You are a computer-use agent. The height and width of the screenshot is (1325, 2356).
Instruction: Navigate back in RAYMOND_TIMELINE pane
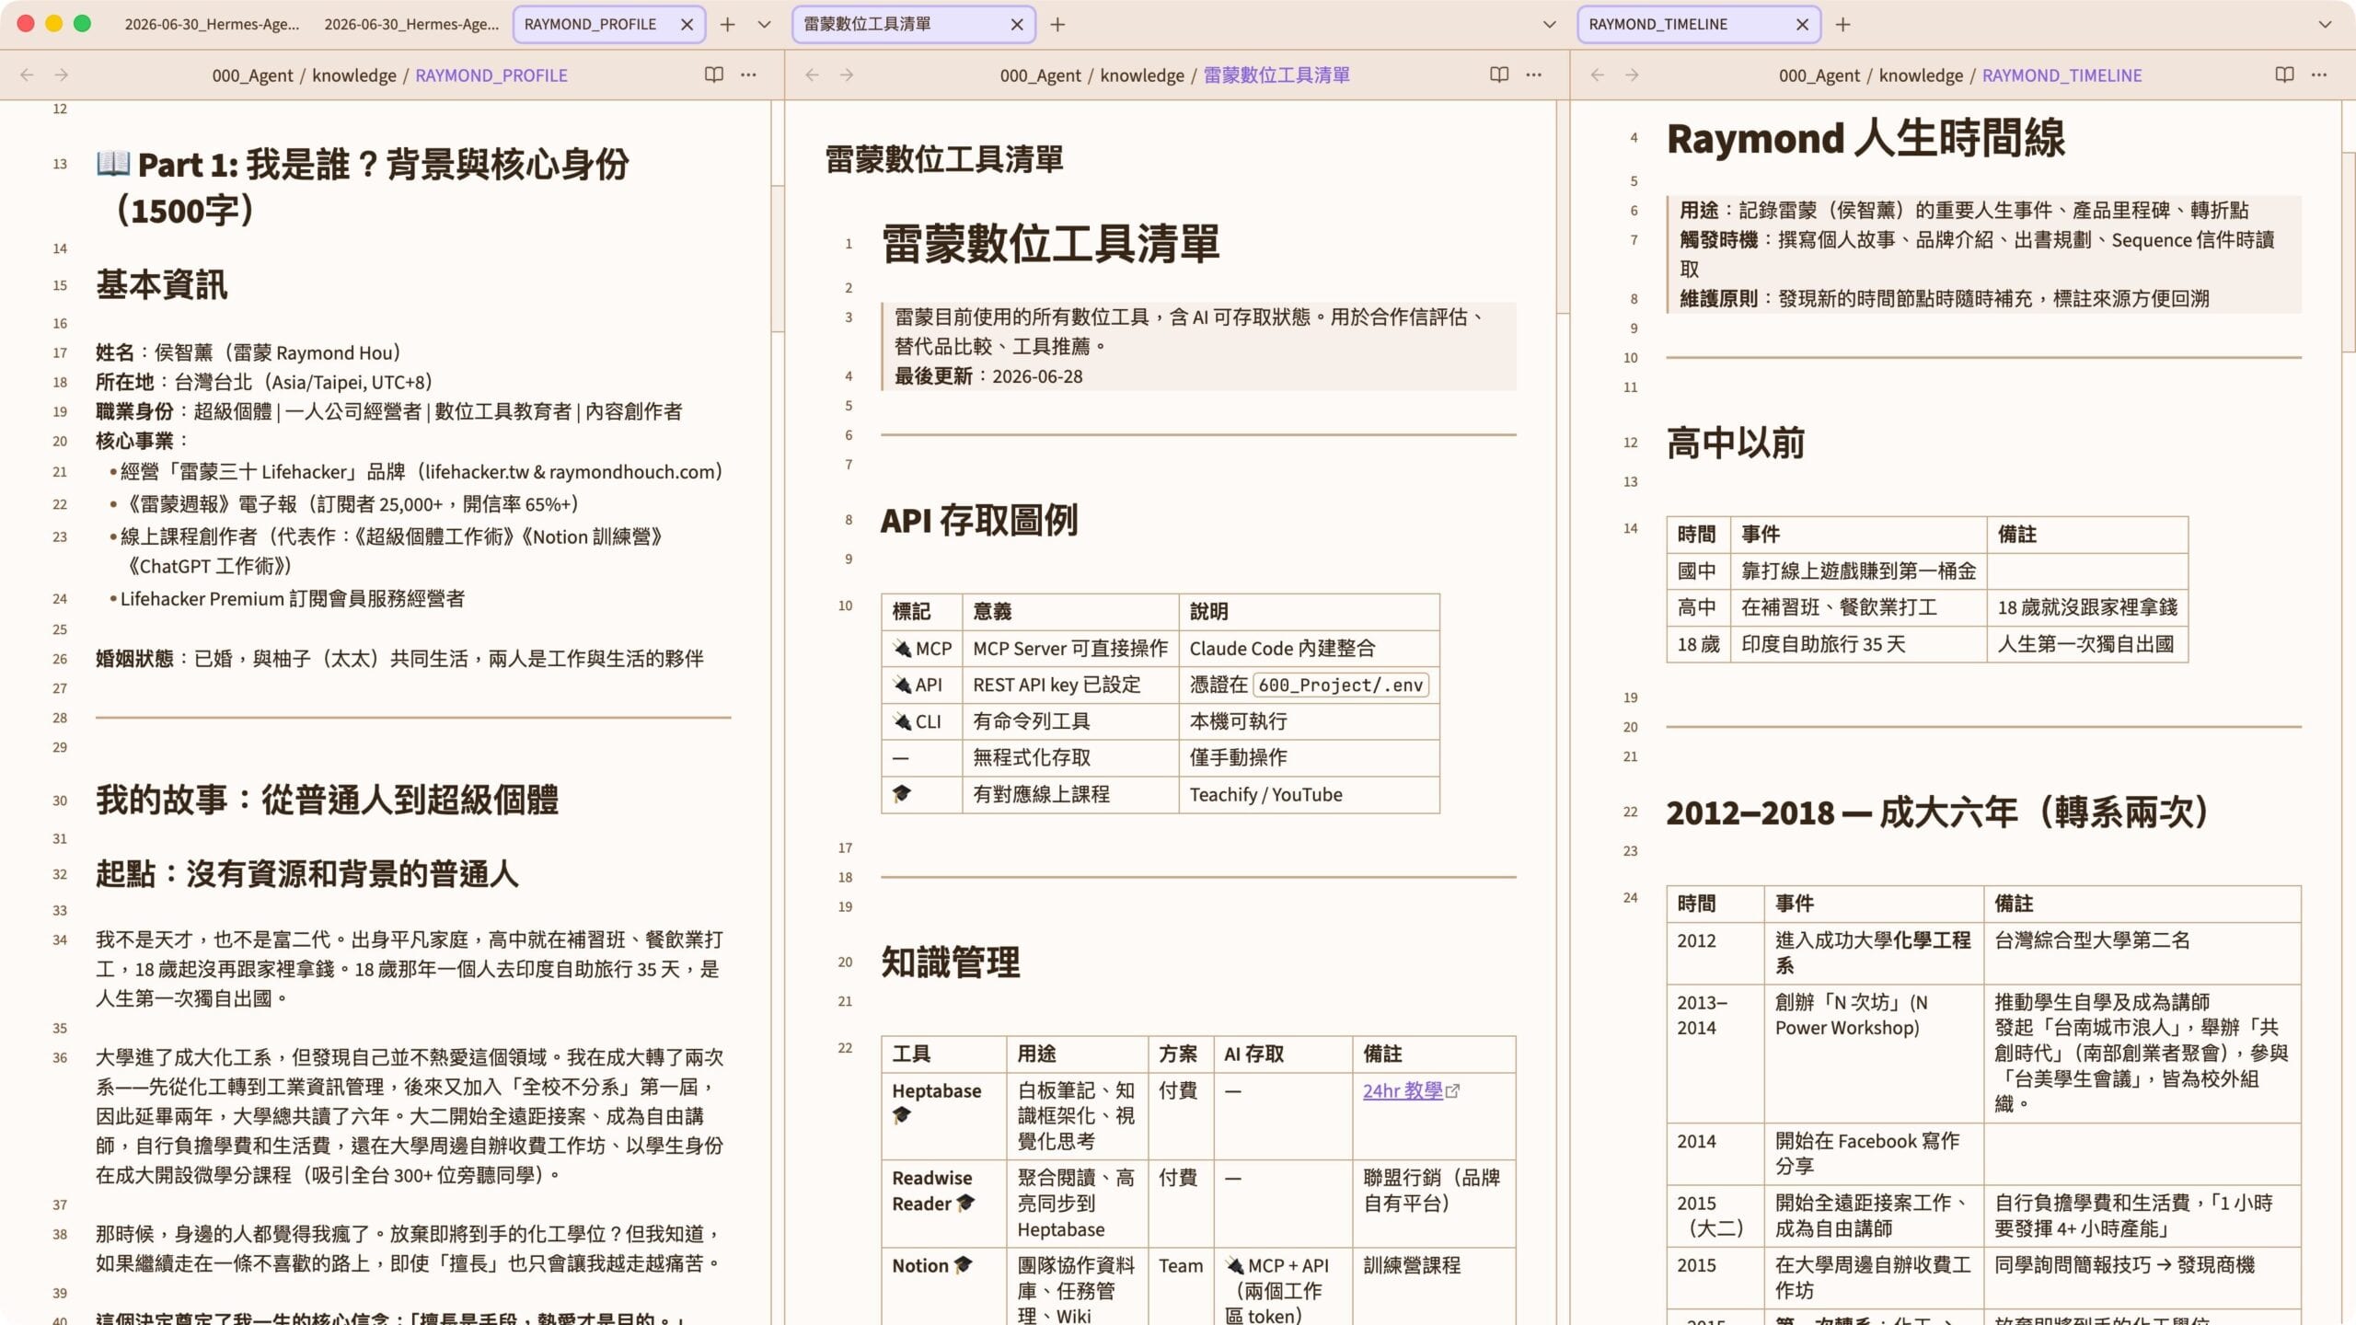tap(1597, 75)
